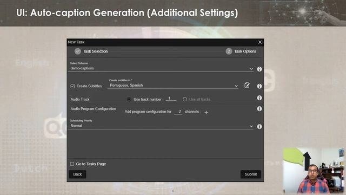Click the speaker webcam thumbnail
This screenshot has width=346, height=195.
point(314,171)
